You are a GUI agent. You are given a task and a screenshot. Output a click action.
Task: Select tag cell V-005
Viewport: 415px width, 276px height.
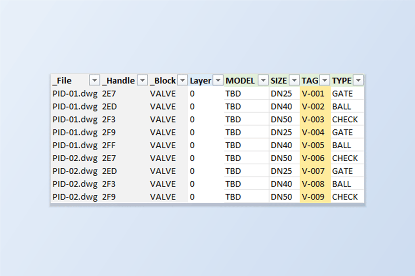[315, 145]
